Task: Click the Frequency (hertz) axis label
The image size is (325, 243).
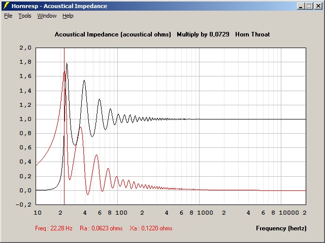Action: [281, 228]
